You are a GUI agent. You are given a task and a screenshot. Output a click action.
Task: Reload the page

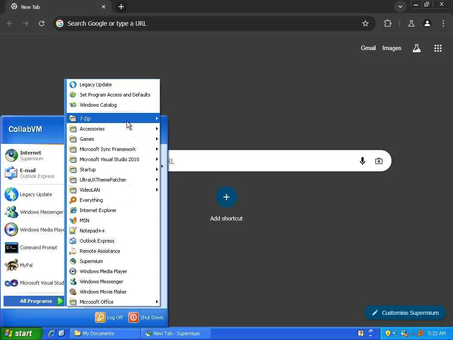tap(42, 23)
